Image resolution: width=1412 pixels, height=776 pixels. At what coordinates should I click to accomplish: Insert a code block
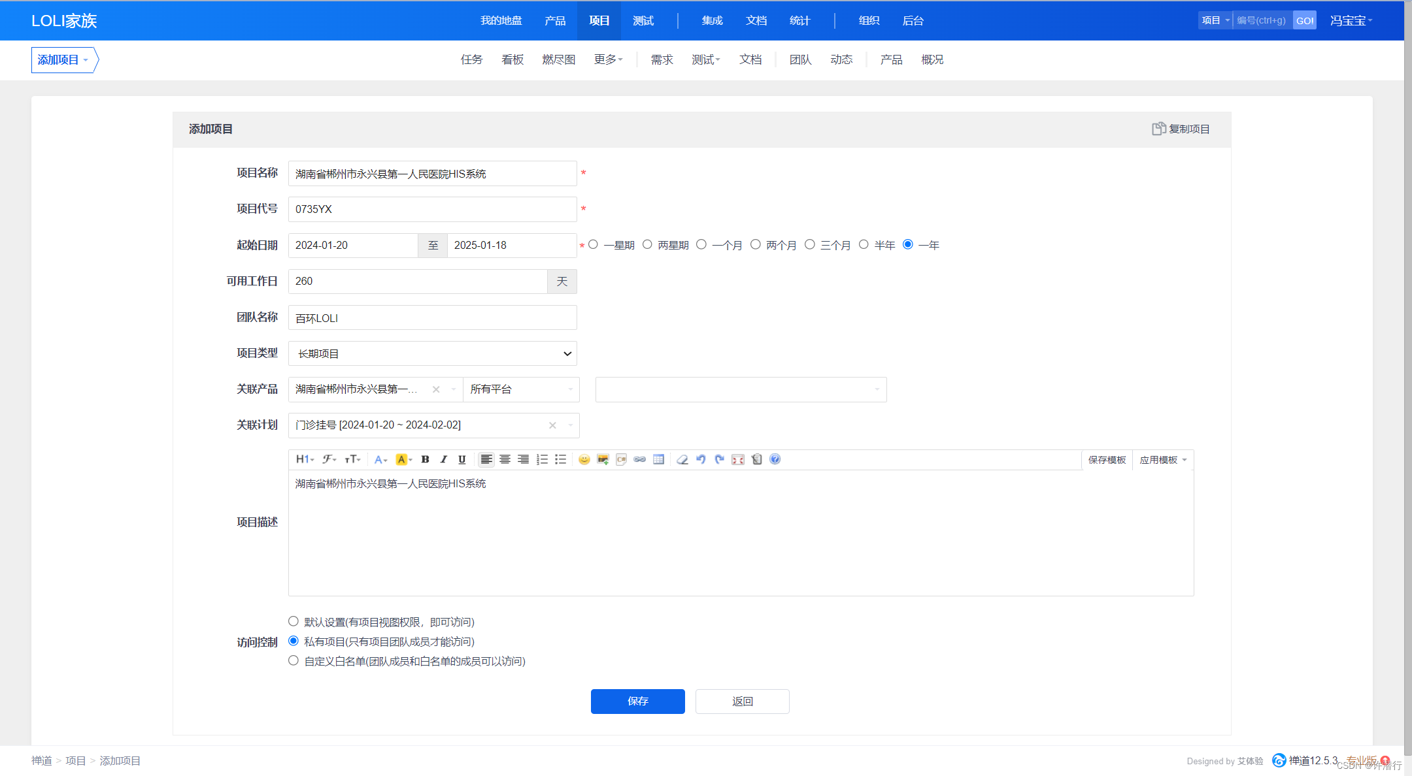pyautogui.click(x=621, y=459)
